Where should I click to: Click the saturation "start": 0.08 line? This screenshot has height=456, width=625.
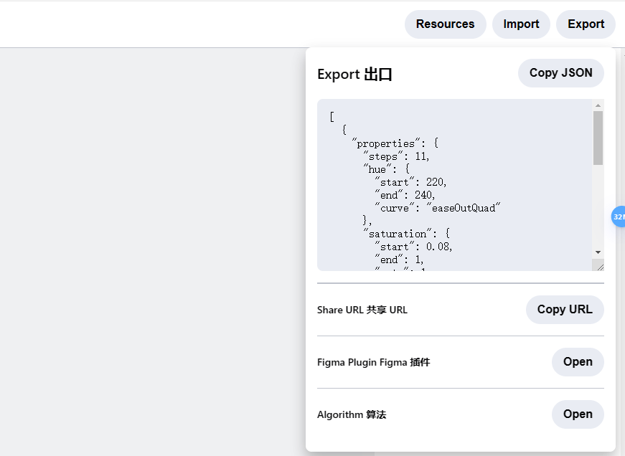tap(413, 246)
